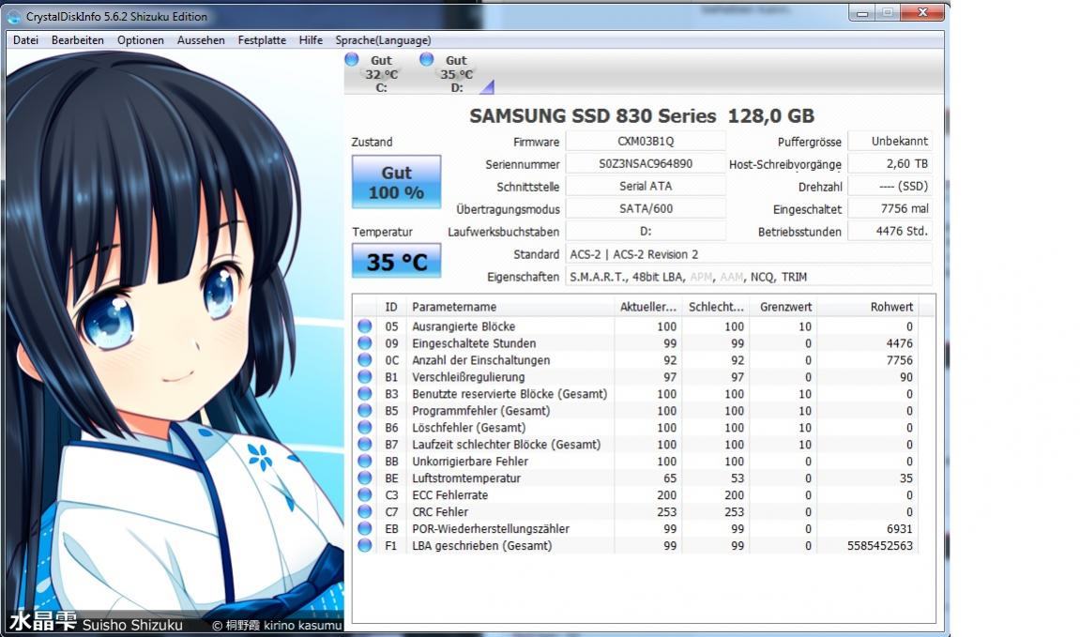The width and height of the screenshot is (1080, 637).
Task: Click the Schlecht... column header
Action: 716,307
